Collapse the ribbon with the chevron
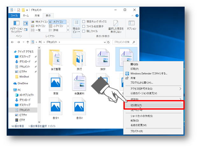The image size is (198, 149). point(132,16)
